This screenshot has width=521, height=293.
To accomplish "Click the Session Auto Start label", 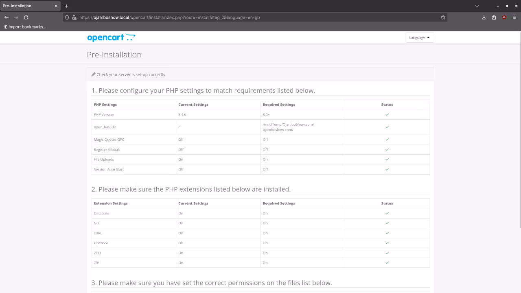I will [x=109, y=169].
